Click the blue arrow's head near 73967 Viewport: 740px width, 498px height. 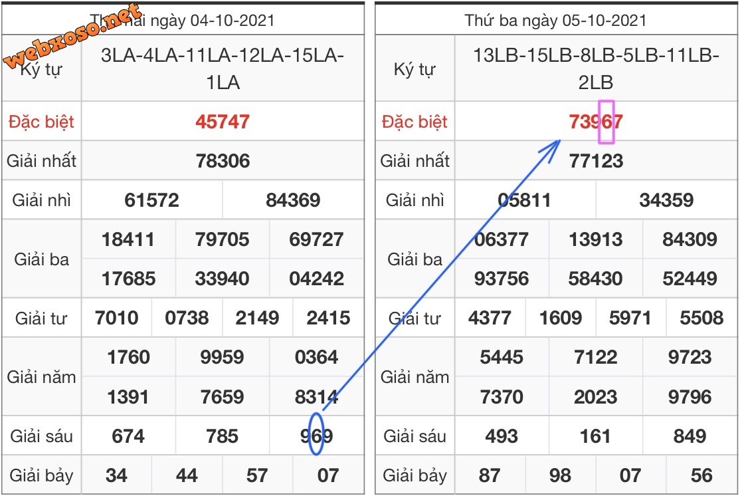click(x=557, y=143)
